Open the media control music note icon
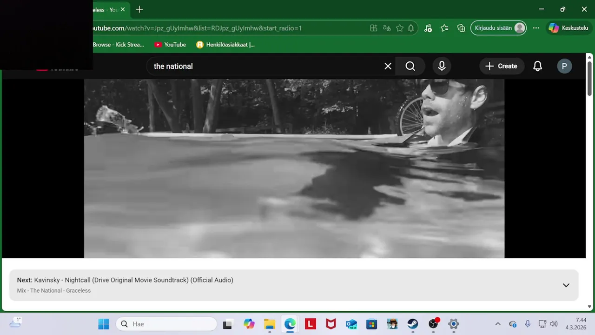595x335 pixels. pyautogui.click(x=428, y=28)
